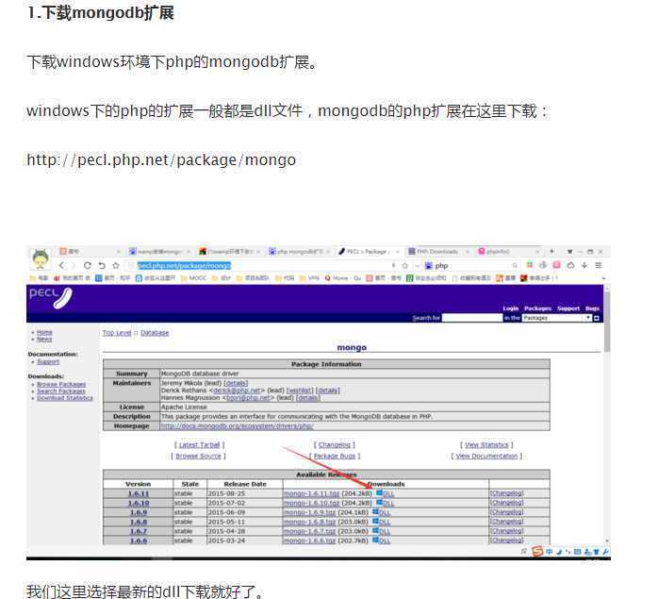658x599 pixels.
Task: Open the Home - Qu bookmark
Action: tap(343, 277)
